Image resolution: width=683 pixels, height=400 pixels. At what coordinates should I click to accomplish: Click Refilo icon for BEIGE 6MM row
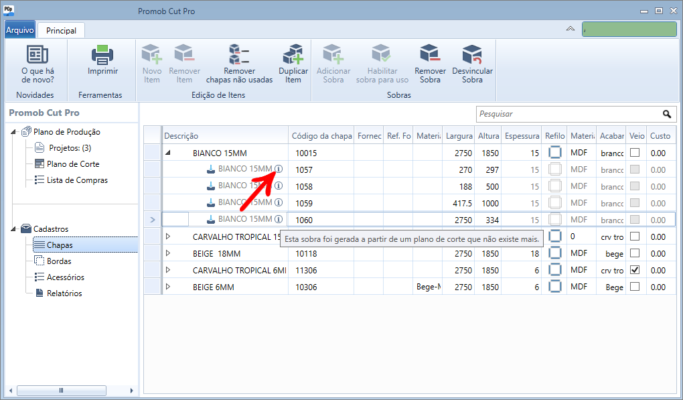pyautogui.click(x=555, y=287)
